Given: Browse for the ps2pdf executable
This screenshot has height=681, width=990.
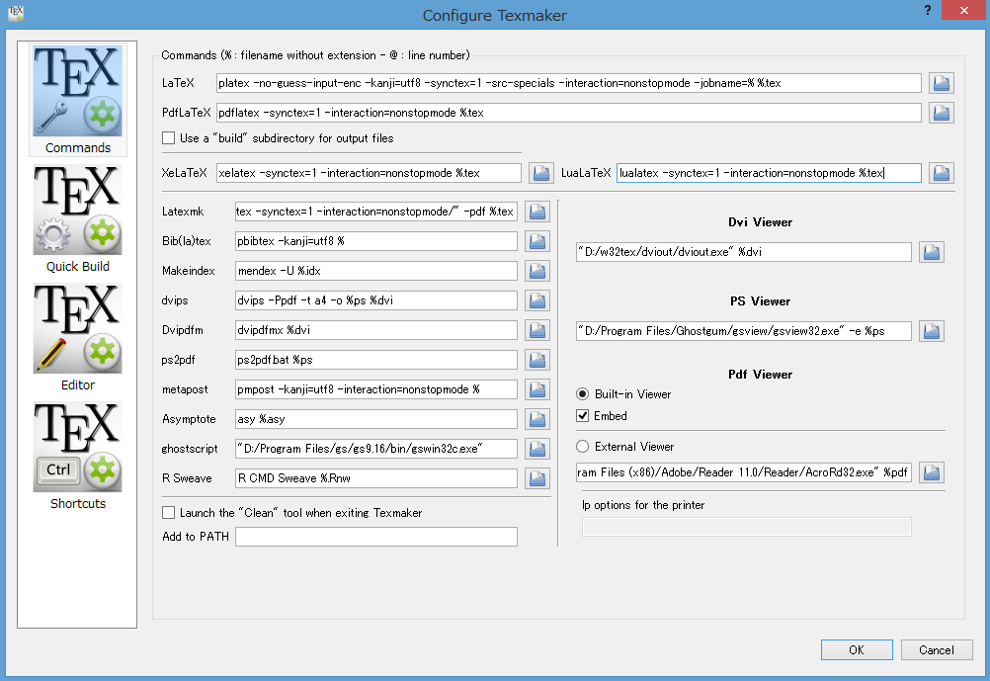Looking at the screenshot, I should click(x=537, y=360).
